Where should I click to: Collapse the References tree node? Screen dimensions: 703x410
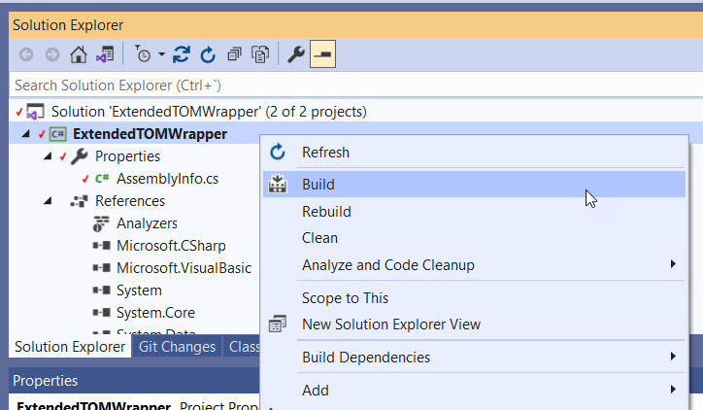click(48, 201)
